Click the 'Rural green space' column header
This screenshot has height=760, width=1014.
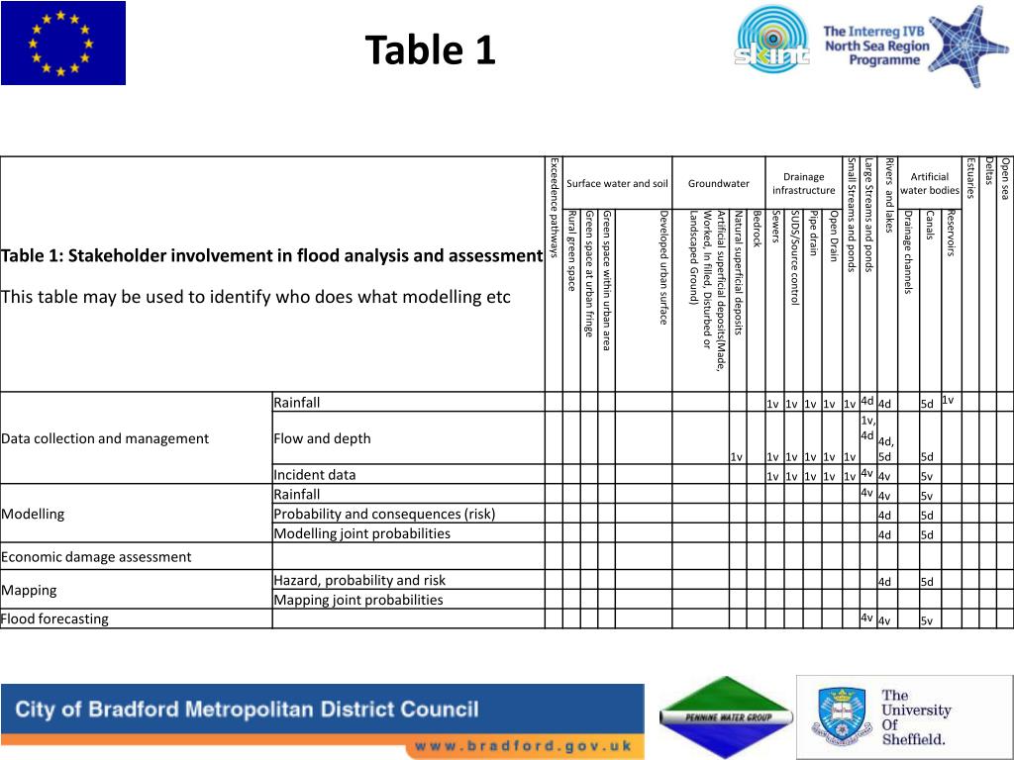pyautogui.click(x=571, y=250)
